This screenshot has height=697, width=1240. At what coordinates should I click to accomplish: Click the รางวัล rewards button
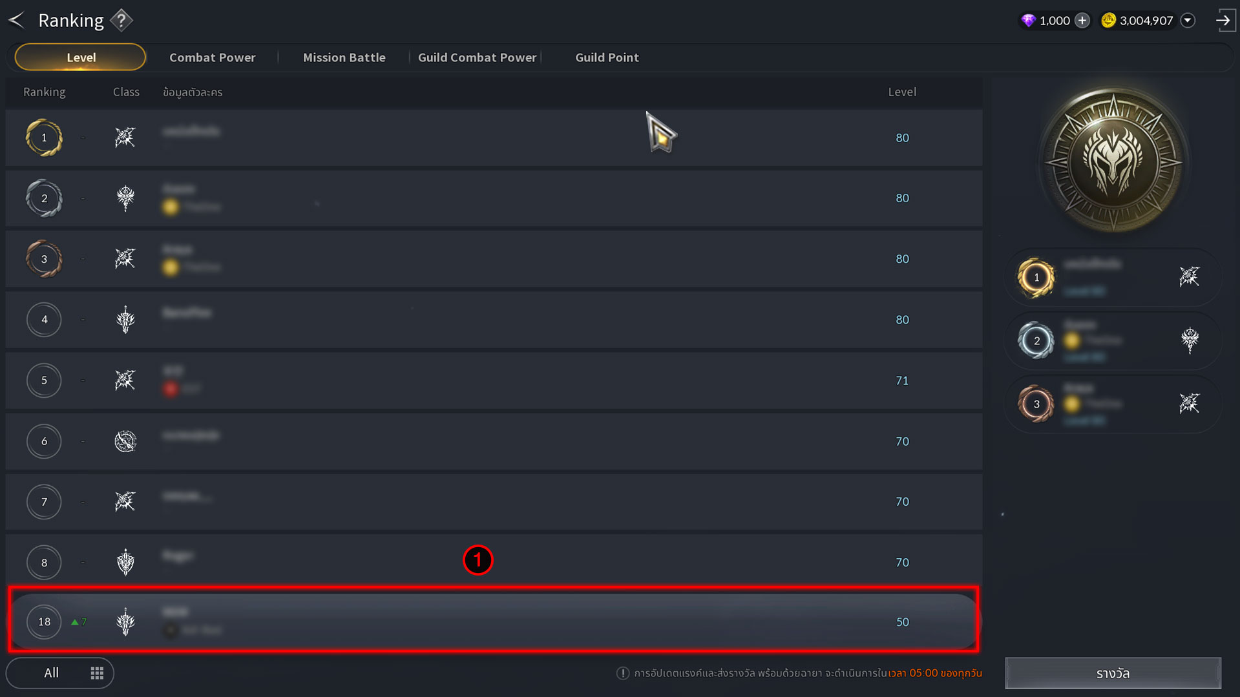click(x=1113, y=673)
